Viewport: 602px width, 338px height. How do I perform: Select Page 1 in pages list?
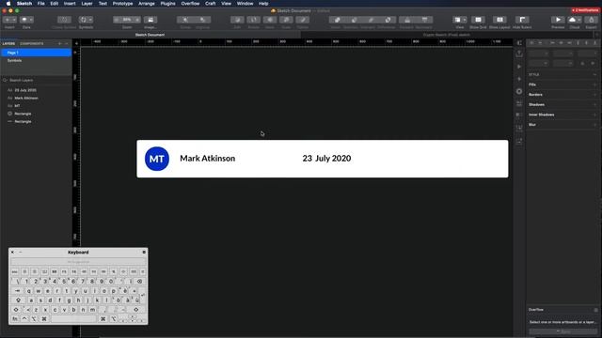[36, 53]
